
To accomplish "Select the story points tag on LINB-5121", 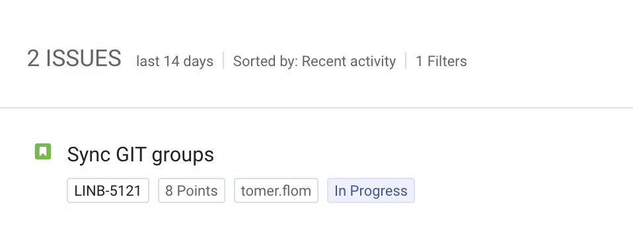I will click(x=192, y=190).
